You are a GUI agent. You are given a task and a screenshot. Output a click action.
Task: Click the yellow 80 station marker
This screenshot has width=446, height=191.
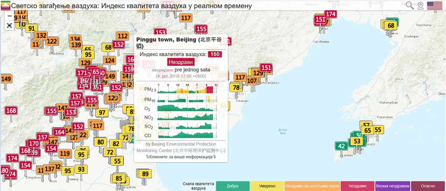[x=101, y=142]
